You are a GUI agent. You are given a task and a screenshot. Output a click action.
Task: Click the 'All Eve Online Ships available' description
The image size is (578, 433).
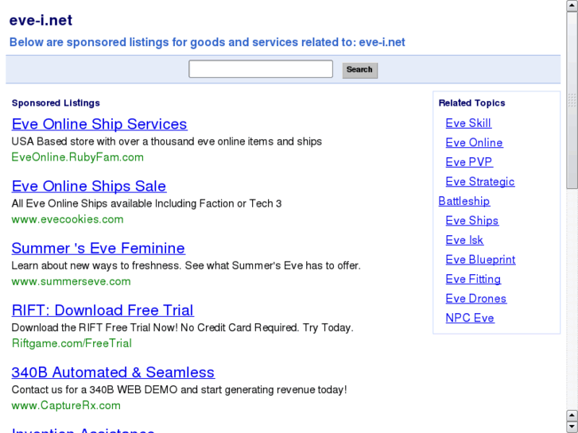[x=146, y=203]
